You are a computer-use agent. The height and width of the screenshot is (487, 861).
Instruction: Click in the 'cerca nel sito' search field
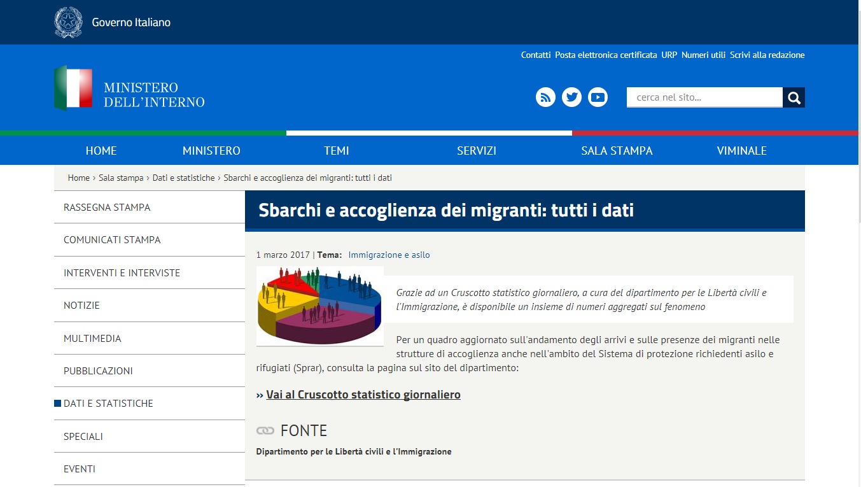pos(704,97)
